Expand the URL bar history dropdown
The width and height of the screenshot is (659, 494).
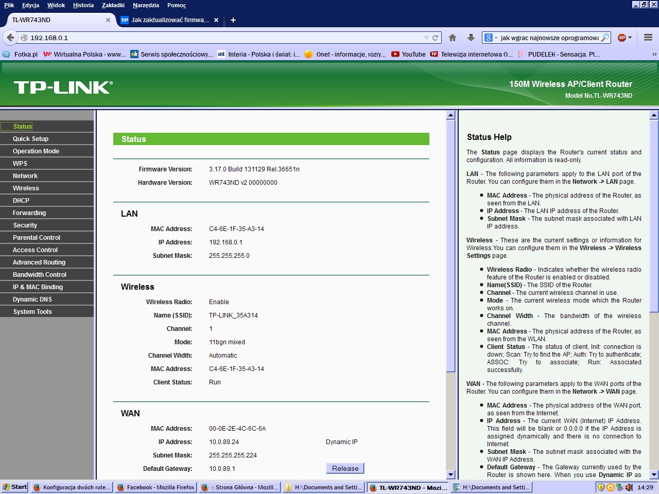[426, 38]
